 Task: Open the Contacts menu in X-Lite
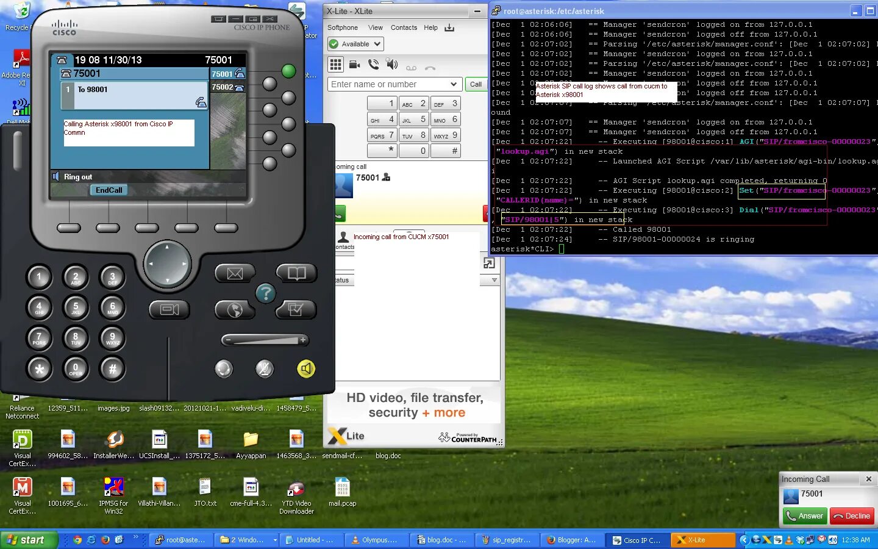pos(404,27)
